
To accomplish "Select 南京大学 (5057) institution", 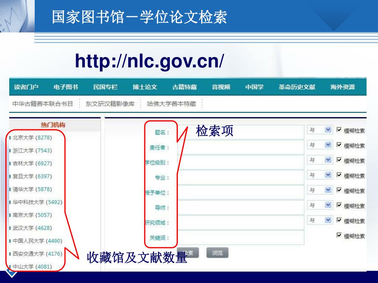I will (x=32, y=215).
